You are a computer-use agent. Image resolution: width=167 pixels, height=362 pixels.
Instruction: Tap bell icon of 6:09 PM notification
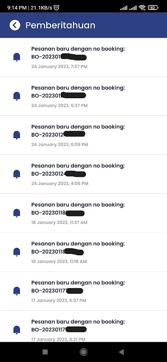[17, 135]
